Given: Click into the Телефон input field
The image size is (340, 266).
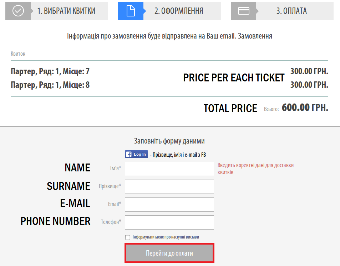Looking at the screenshot, I should tap(169, 222).
